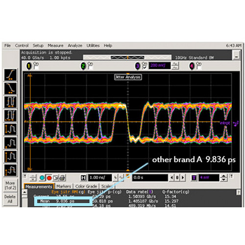Click the red stop acquisition button
245x245 pixels.
click(49, 178)
